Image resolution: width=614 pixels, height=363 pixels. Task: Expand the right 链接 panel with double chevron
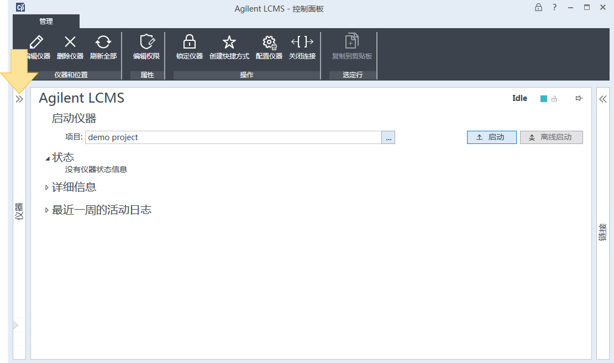tap(603, 99)
